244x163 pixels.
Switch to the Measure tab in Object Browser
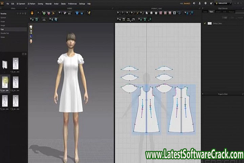click(231, 12)
